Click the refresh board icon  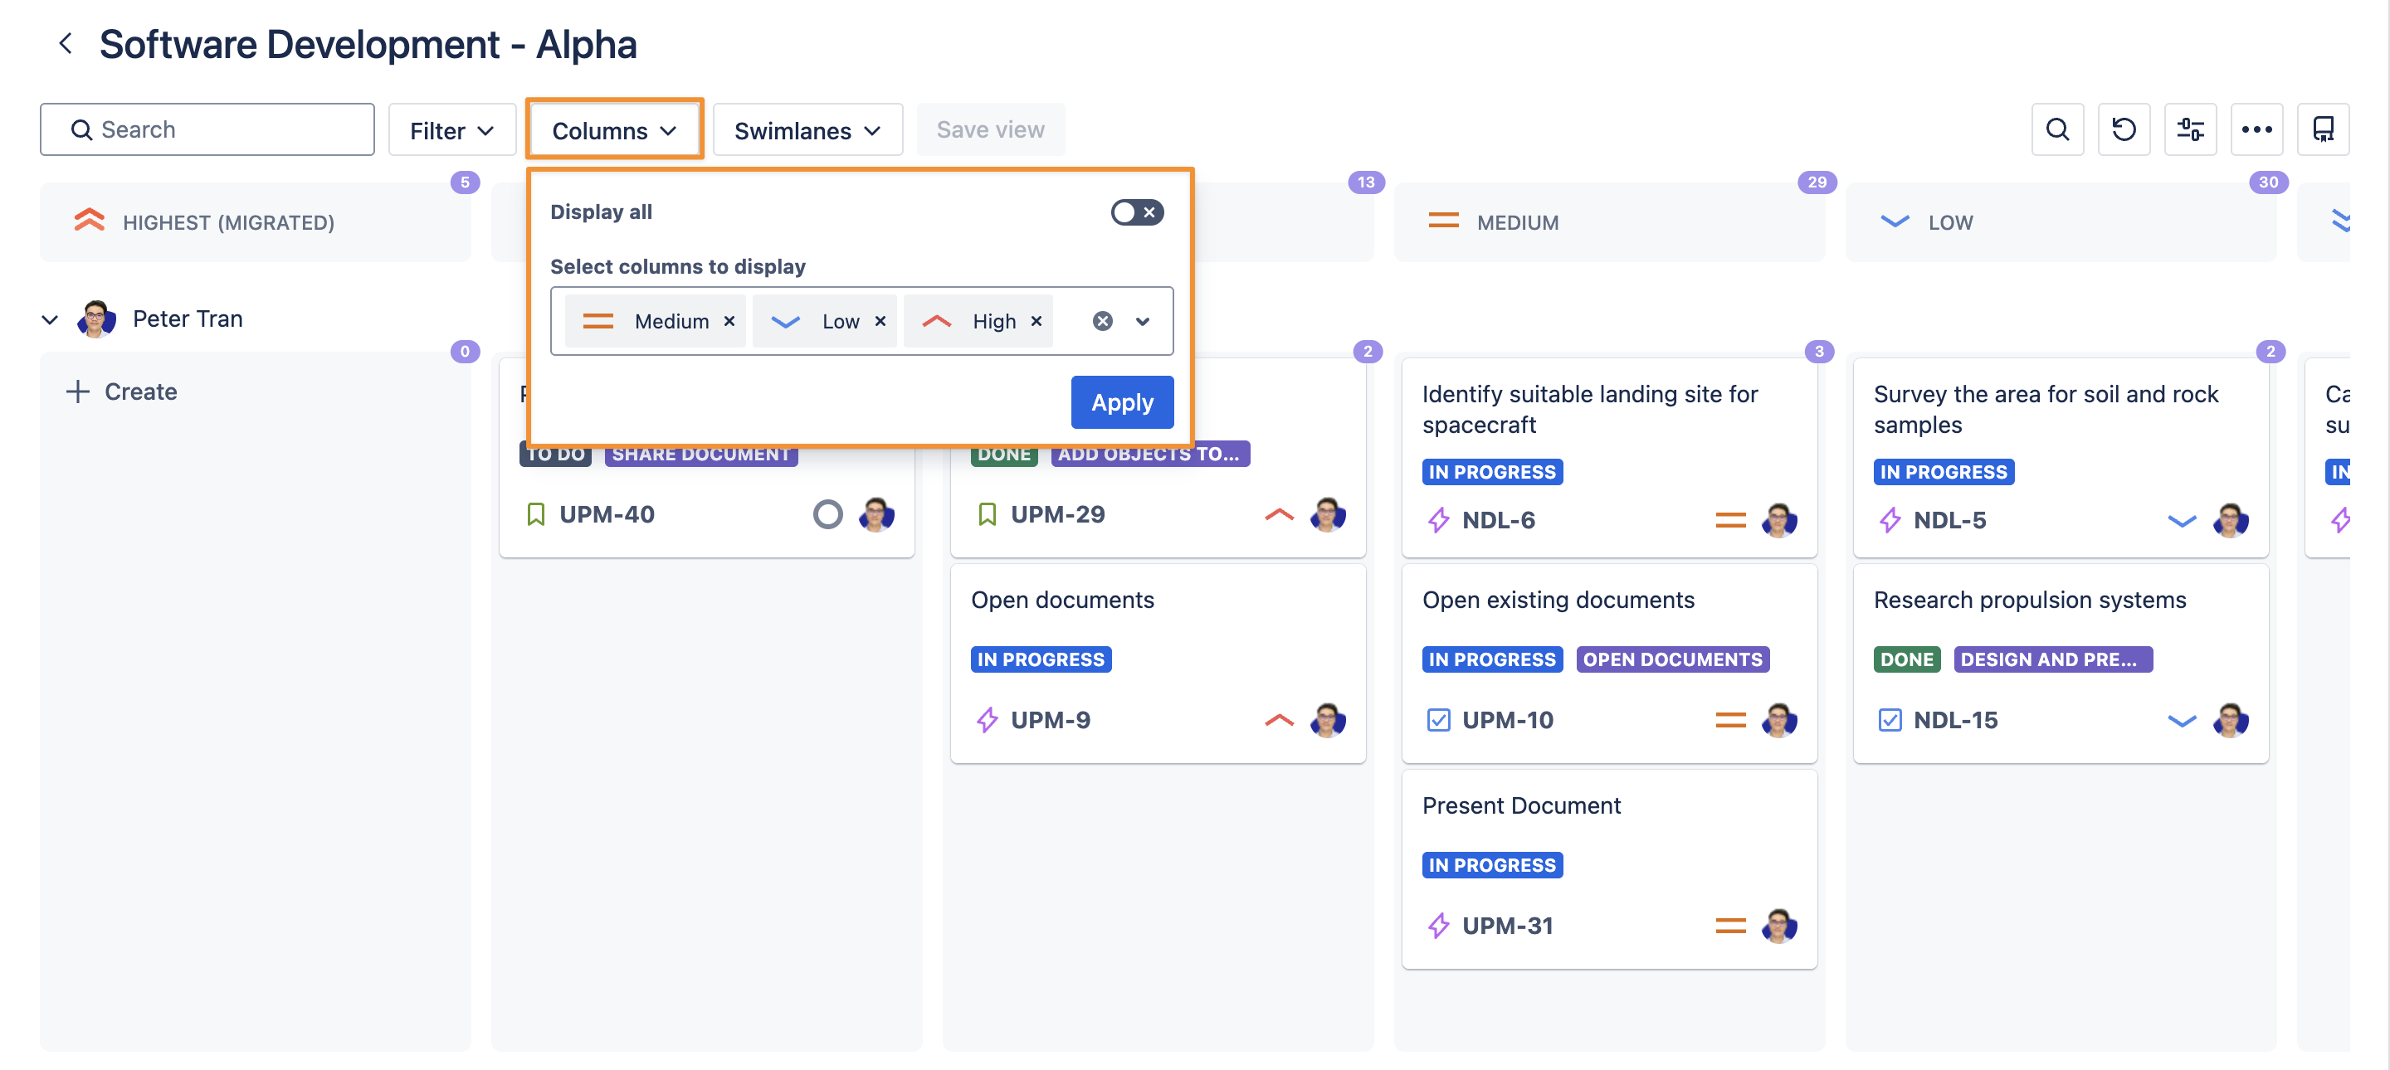coord(2124,129)
